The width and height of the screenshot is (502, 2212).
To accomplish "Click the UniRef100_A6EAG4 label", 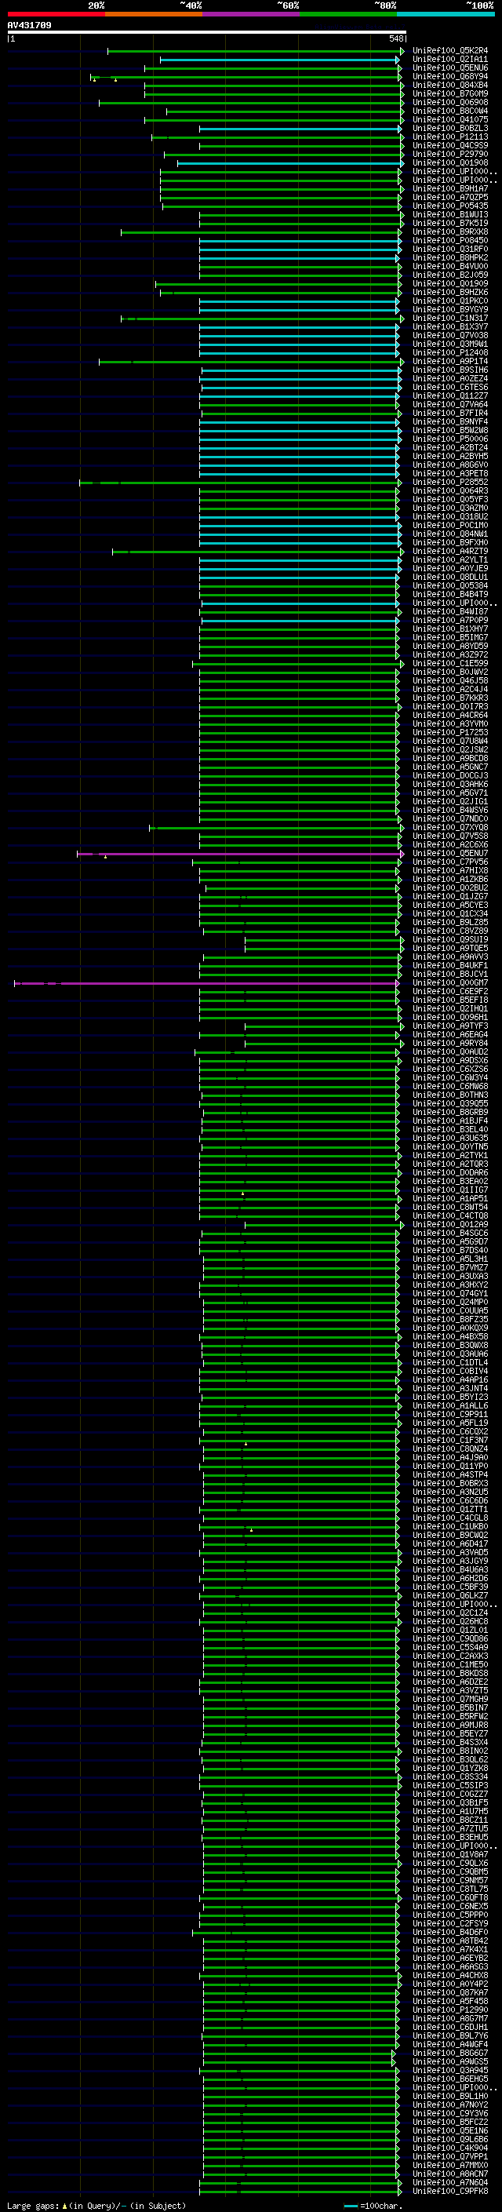I will 449,1035.
